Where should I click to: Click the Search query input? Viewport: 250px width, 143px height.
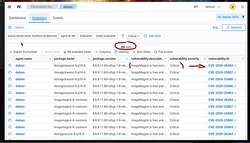pyautogui.click(x=112, y=27)
